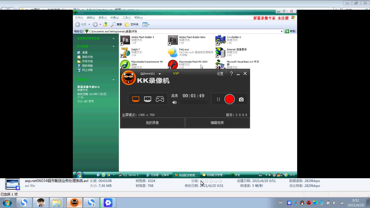Open the 文件(F) menu in the video
The image size is (370, 208).
pos(79,18)
